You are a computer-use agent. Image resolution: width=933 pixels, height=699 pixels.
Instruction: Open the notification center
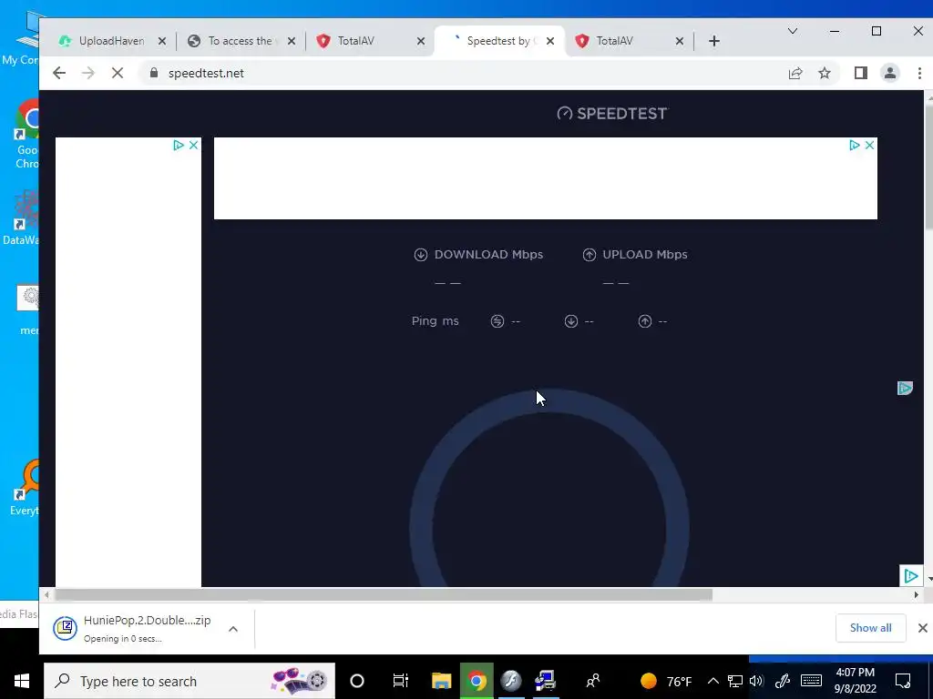(903, 681)
